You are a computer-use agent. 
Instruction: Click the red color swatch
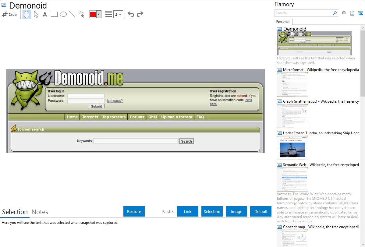click(x=93, y=14)
